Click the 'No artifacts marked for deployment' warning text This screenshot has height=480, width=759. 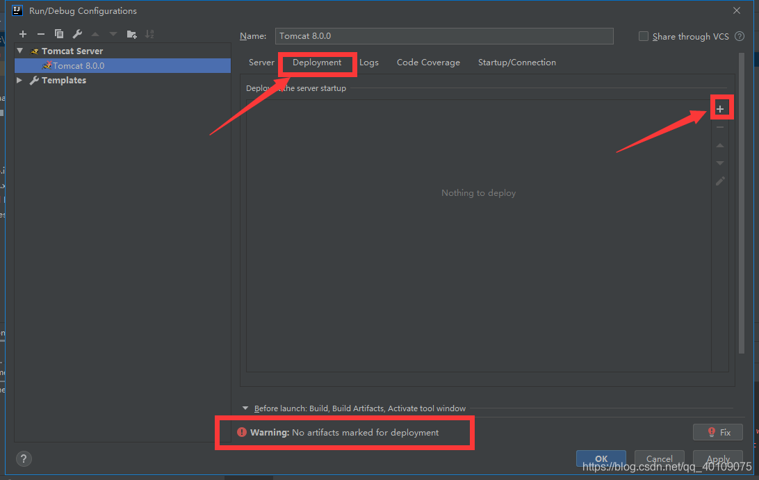pos(366,433)
